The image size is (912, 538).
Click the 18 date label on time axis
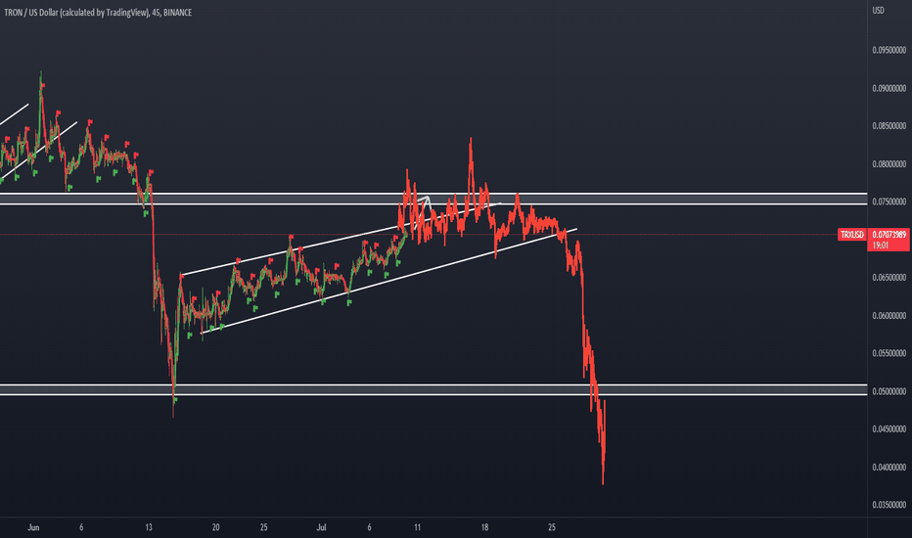(x=484, y=527)
